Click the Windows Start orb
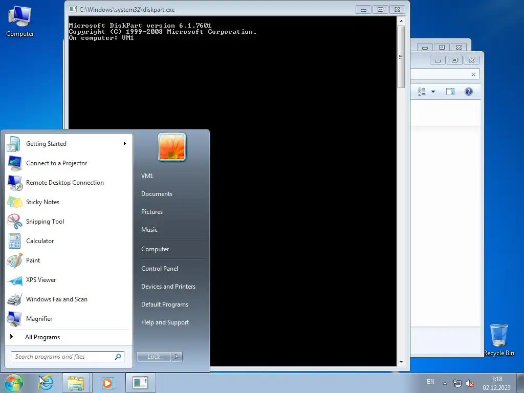The height and width of the screenshot is (393, 524). pos(14,383)
